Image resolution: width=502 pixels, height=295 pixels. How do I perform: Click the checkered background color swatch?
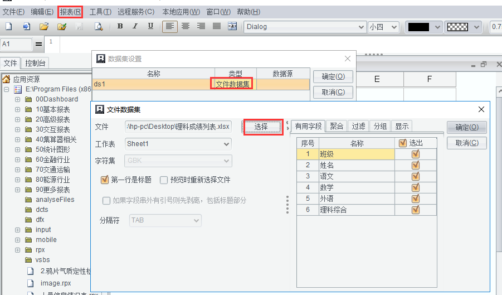tap(457, 27)
